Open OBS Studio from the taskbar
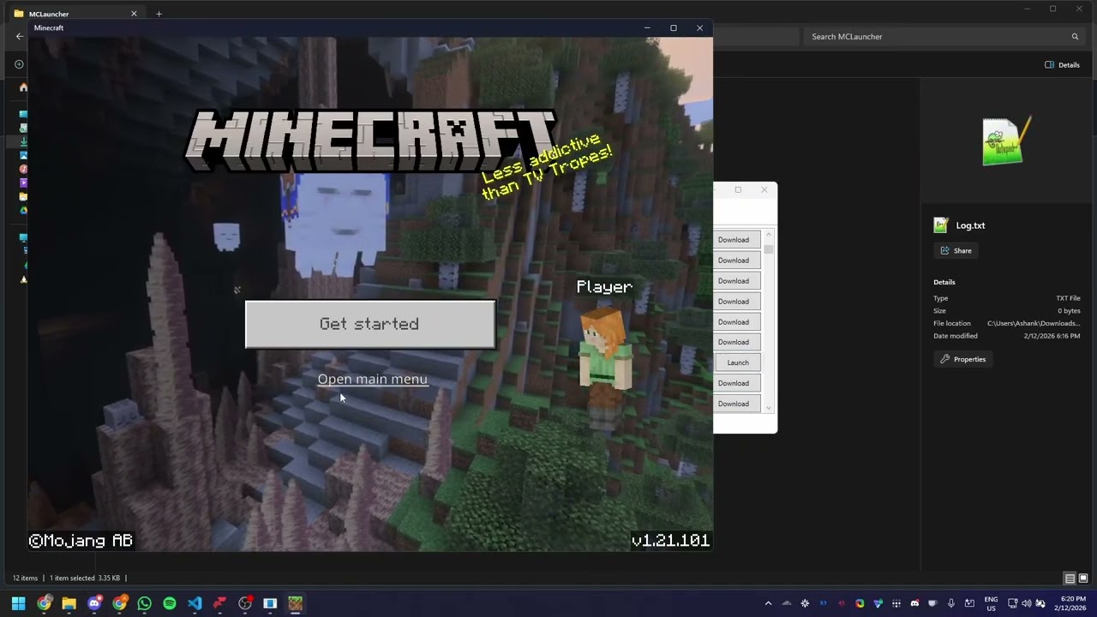Viewport: 1097px width, 617px height. (x=245, y=603)
